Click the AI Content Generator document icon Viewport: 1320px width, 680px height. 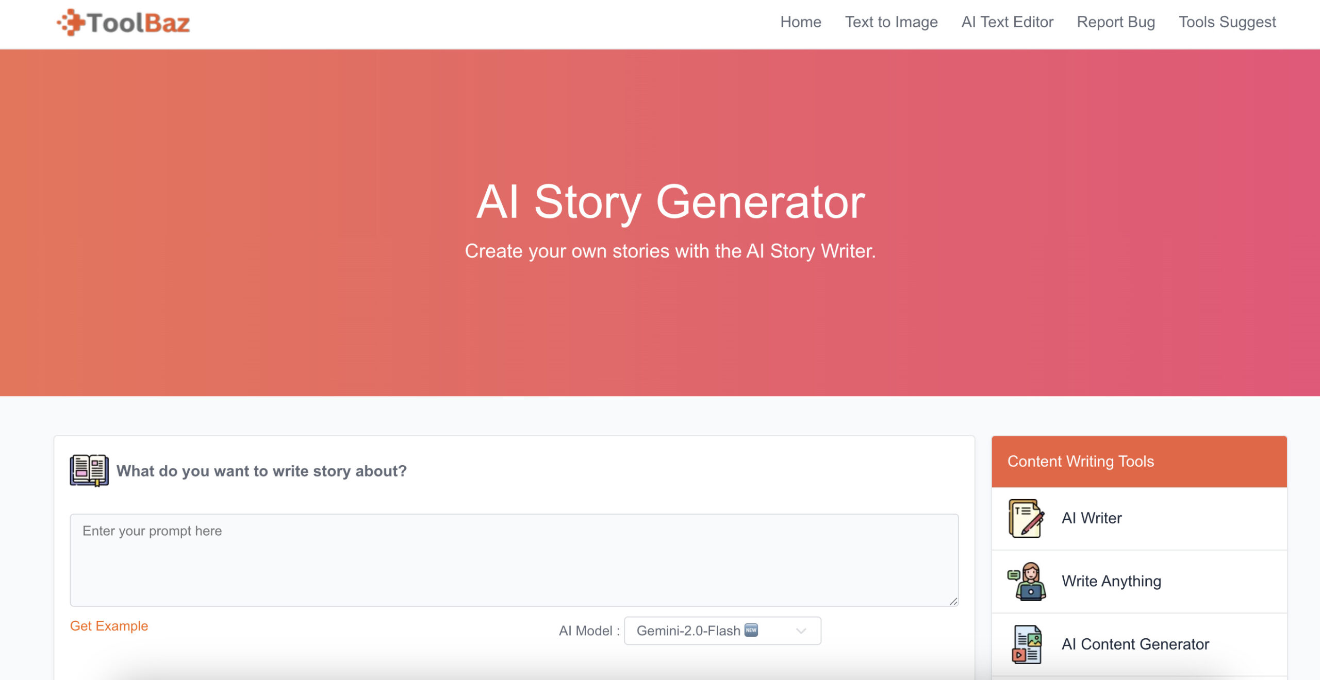1027,644
